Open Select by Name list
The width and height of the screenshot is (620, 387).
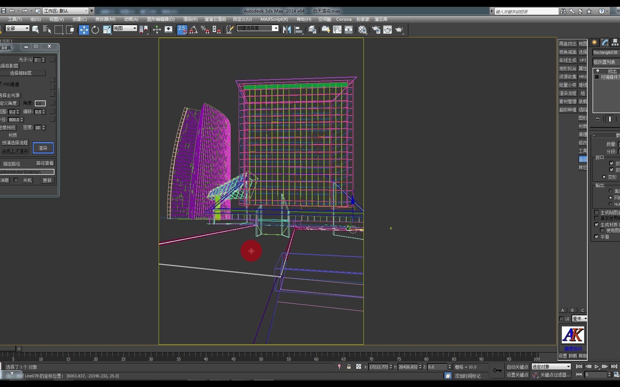pos(47,30)
